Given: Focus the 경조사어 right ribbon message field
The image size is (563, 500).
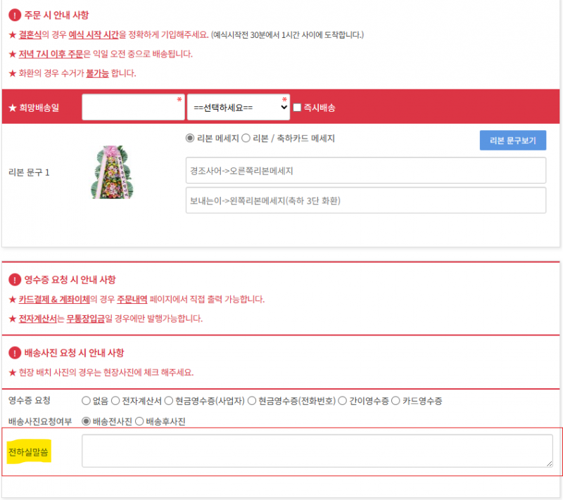Looking at the screenshot, I should tap(366, 170).
